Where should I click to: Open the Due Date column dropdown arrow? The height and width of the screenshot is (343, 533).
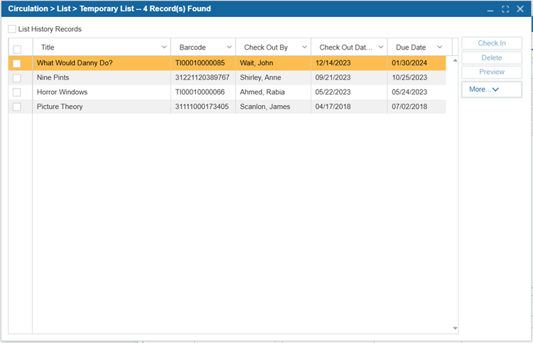pyautogui.click(x=439, y=47)
